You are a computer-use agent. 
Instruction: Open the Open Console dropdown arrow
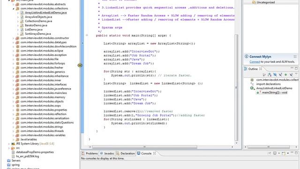tap(288, 153)
